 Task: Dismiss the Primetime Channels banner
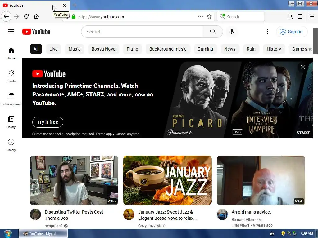click(303, 67)
